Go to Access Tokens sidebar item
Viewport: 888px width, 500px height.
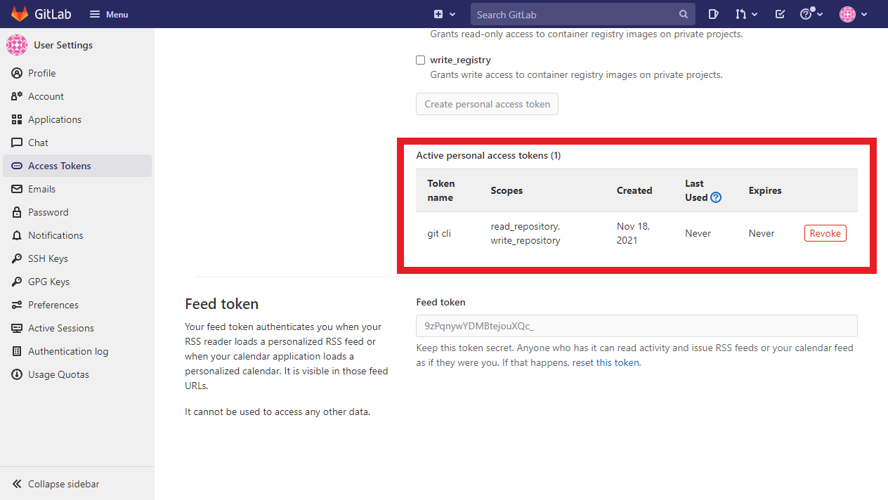point(60,166)
